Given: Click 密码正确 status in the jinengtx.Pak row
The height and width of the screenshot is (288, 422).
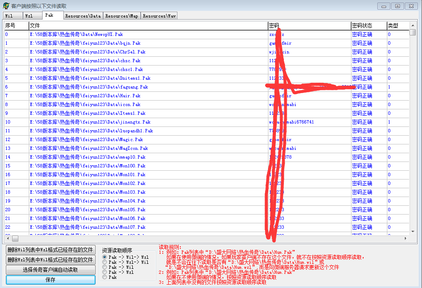Looking at the screenshot, I should (362, 122).
